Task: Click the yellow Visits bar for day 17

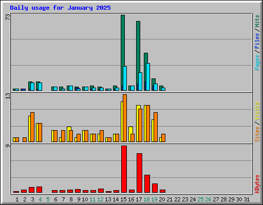Action: (x=138, y=124)
